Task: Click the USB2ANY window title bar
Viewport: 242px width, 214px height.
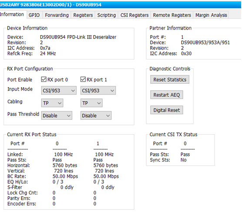Action: (x=121, y=5)
